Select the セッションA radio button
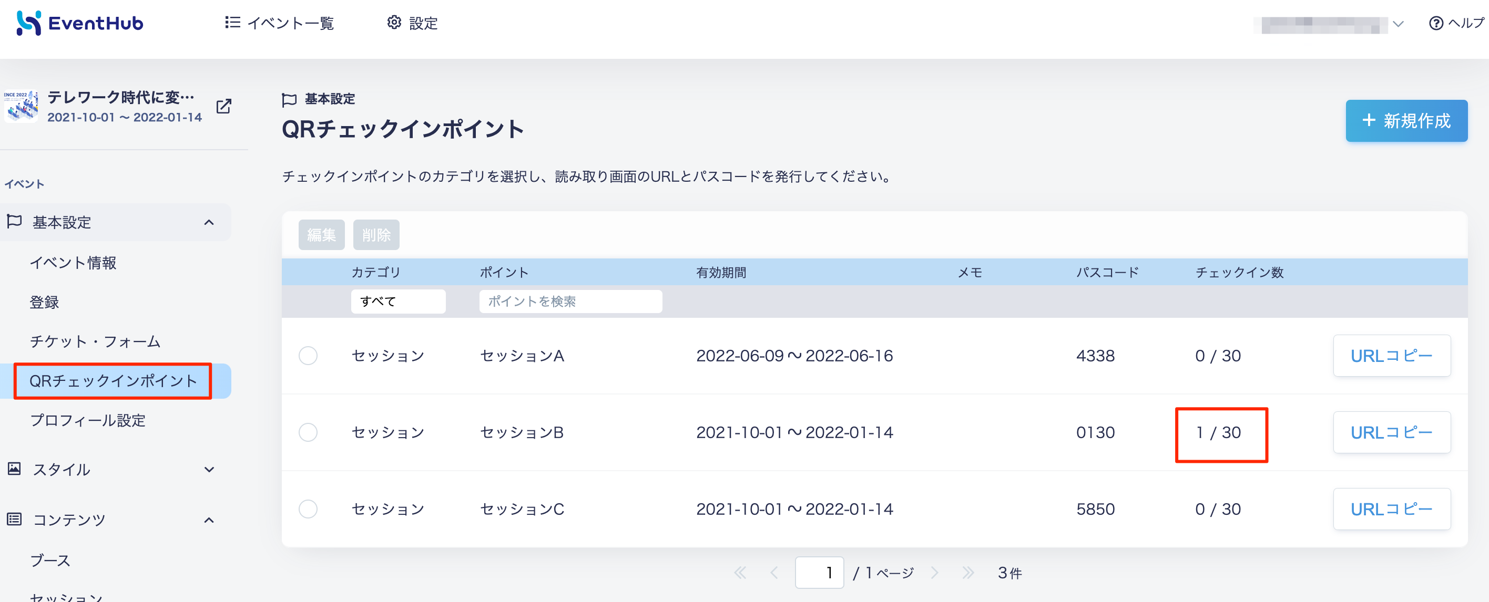The image size is (1489, 602). (308, 355)
